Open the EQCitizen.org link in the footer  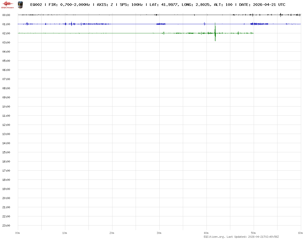(x=214, y=237)
